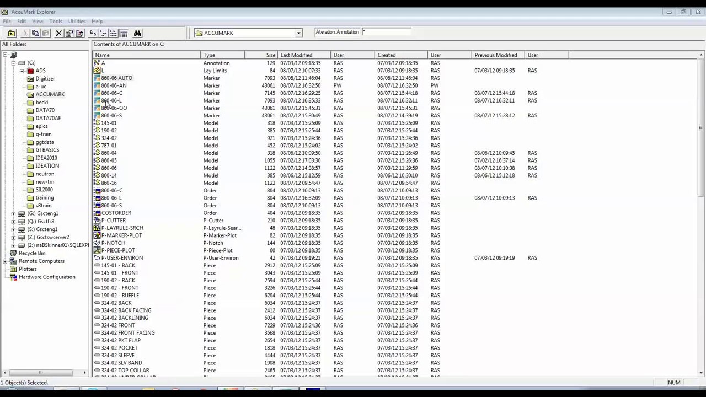Select the Lay Limits icon for item L

97,71
